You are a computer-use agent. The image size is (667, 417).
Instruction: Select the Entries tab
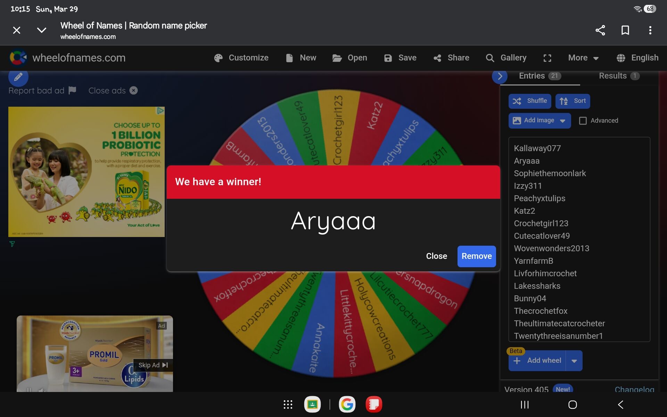540,76
